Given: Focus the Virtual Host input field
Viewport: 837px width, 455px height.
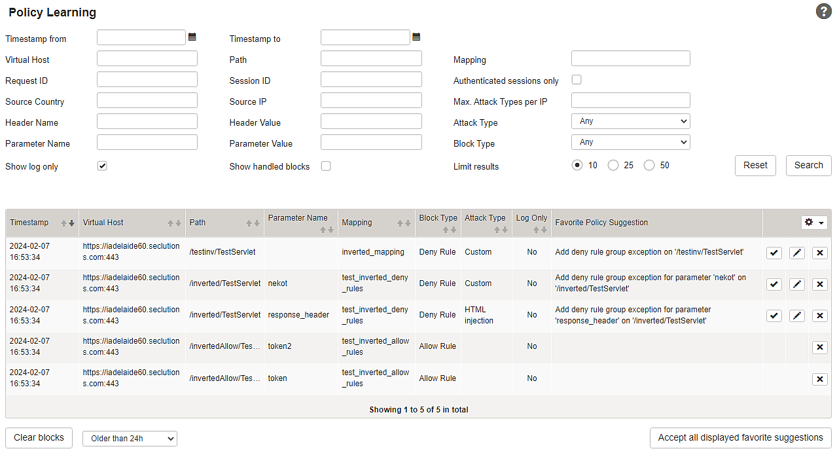Looking at the screenshot, I should [147, 58].
